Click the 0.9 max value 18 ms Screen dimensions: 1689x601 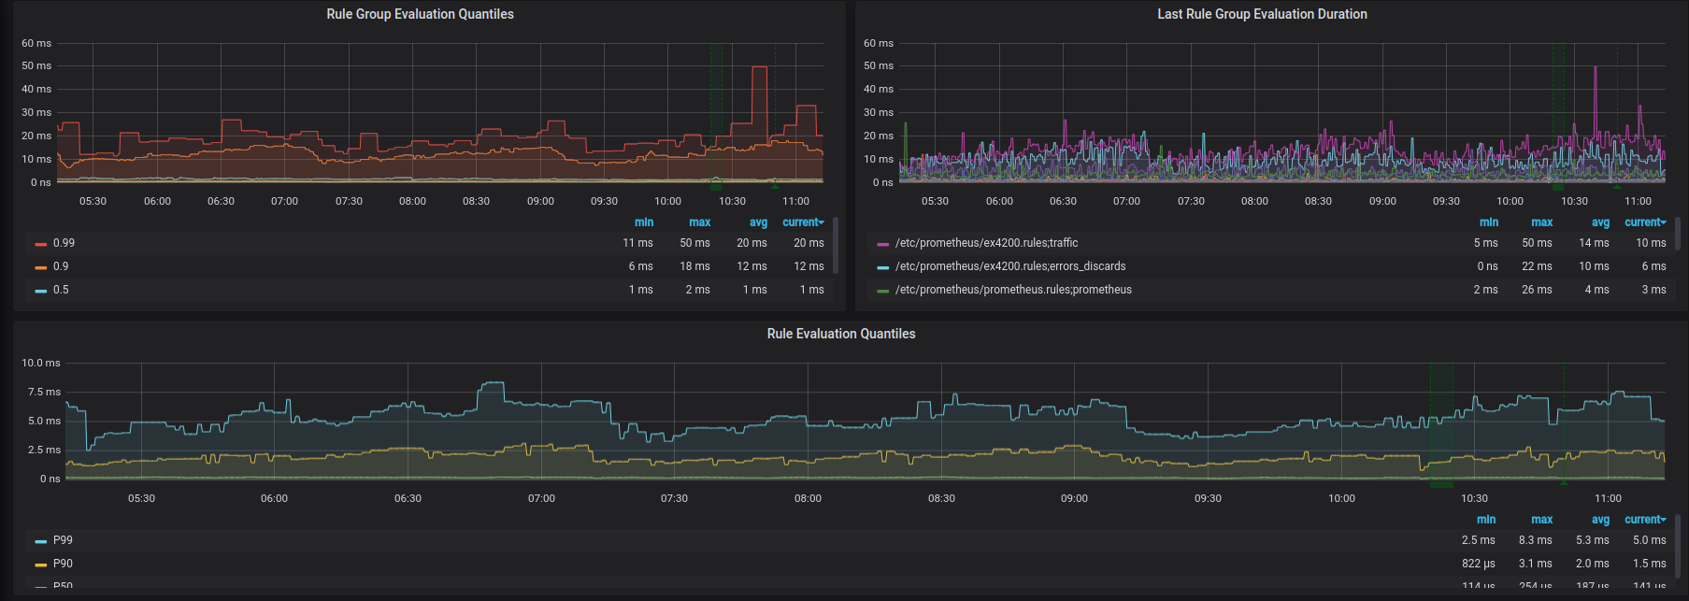click(694, 266)
